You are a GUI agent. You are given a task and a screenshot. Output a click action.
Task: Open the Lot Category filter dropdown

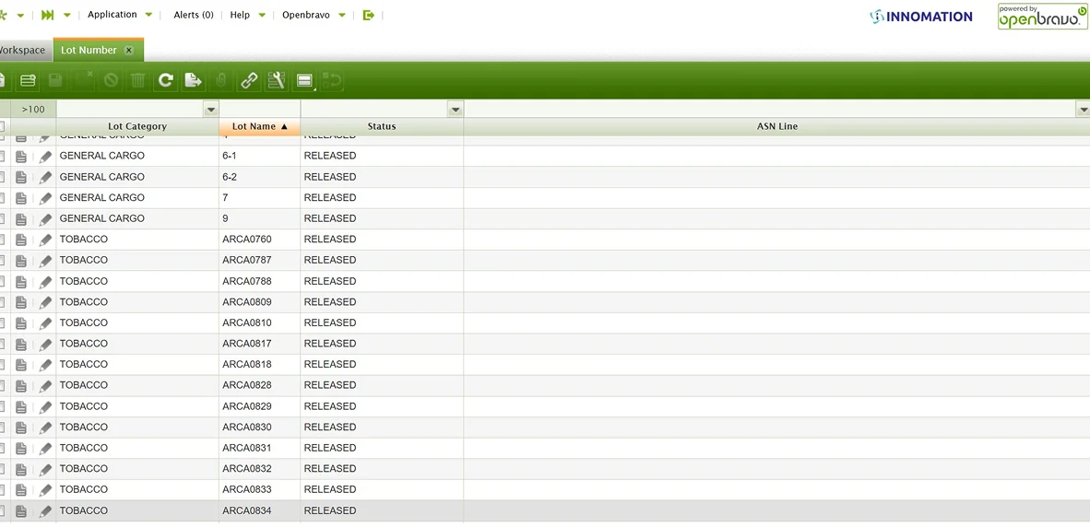(210, 110)
